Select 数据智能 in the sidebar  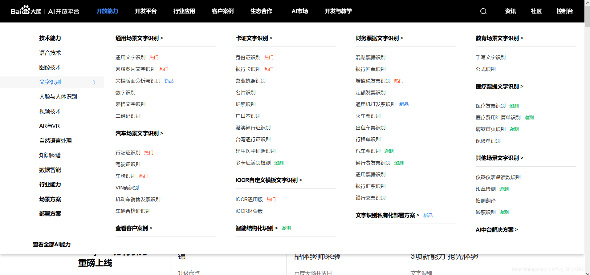(50, 170)
